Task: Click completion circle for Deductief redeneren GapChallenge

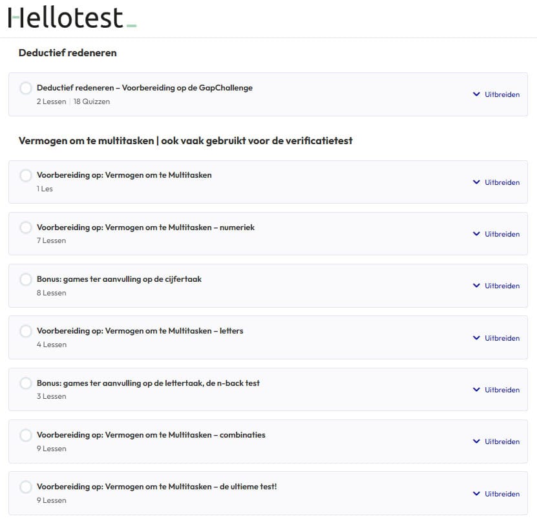Action: point(26,88)
